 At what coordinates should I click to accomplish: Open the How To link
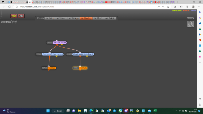click(x=186, y=11)
